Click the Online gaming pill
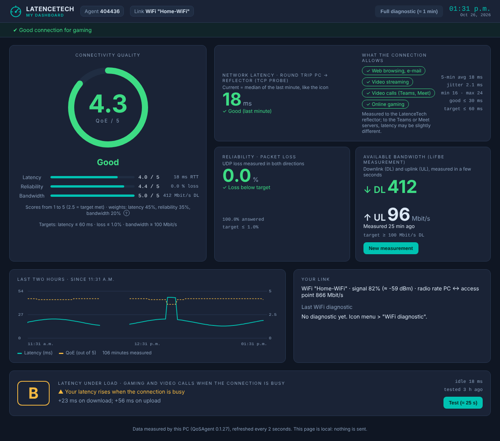 coord(385,104)
